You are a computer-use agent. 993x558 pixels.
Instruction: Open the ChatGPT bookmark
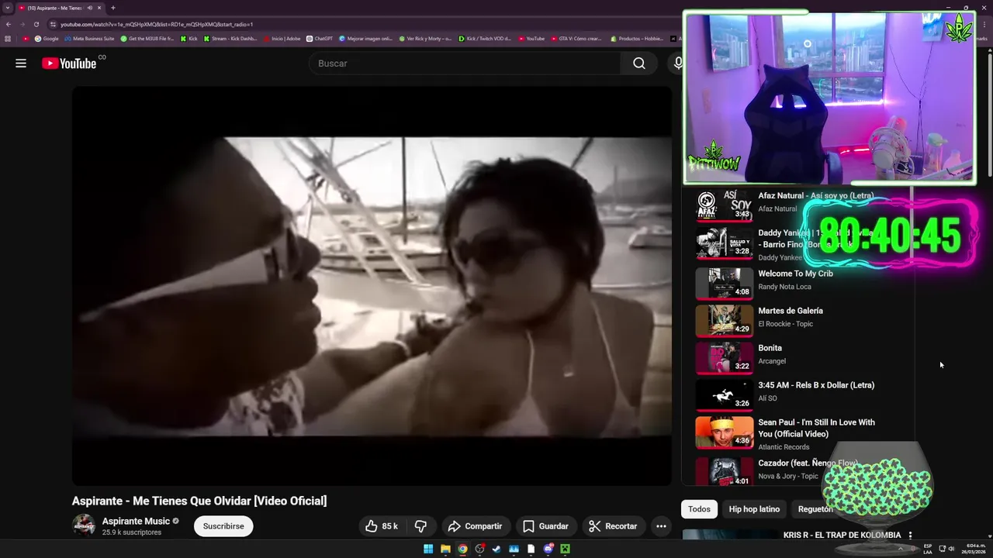[x=320, y=39]
